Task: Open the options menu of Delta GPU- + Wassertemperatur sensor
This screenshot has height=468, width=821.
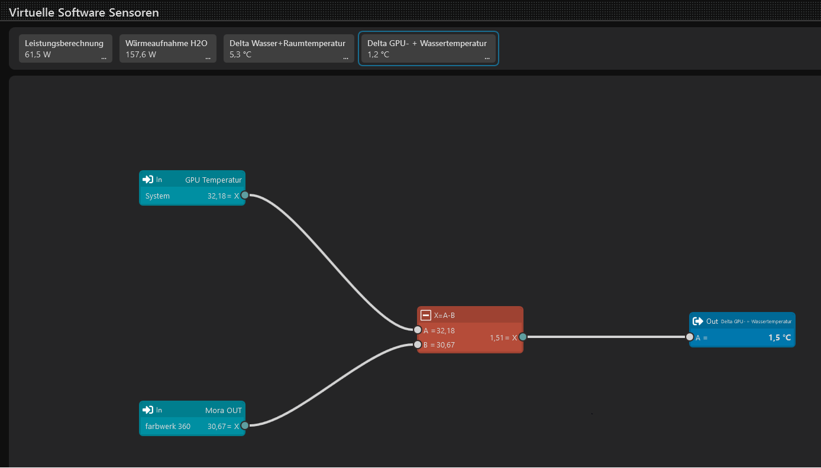Action: 487,57
